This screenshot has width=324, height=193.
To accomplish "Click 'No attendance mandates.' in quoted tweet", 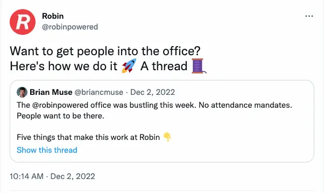I will (x=245, y=105).
